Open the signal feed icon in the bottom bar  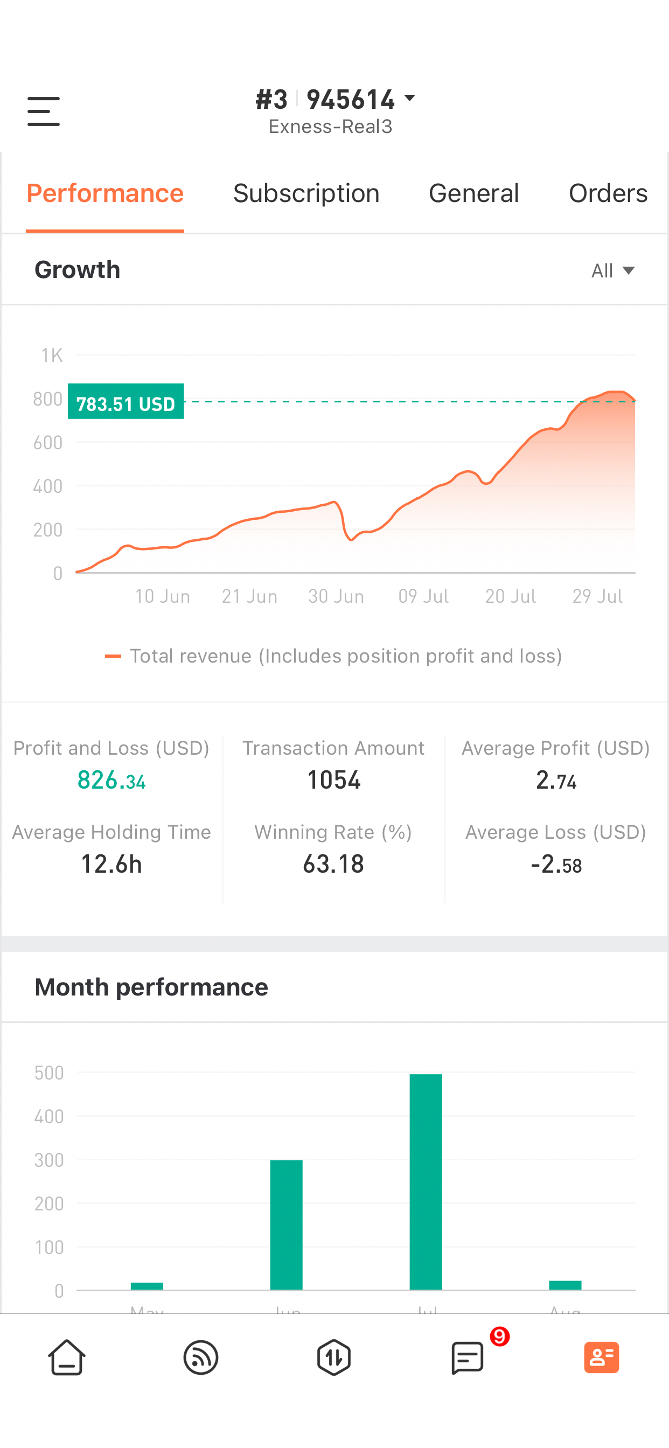(201, 1357)
